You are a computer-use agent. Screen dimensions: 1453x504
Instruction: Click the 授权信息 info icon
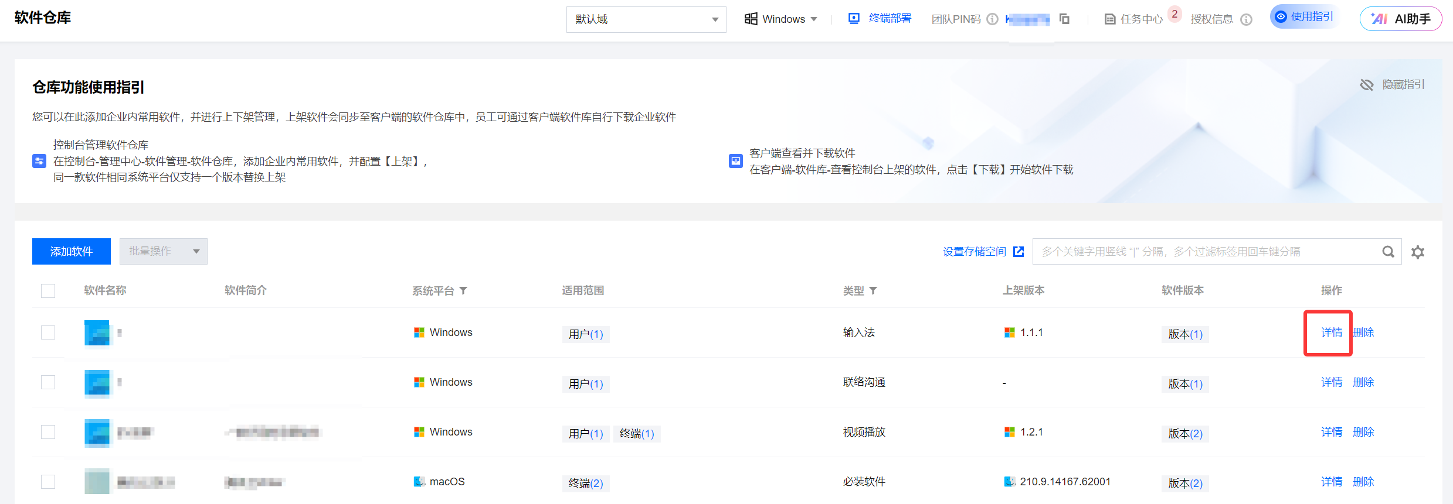click(x=1247, y=19)
